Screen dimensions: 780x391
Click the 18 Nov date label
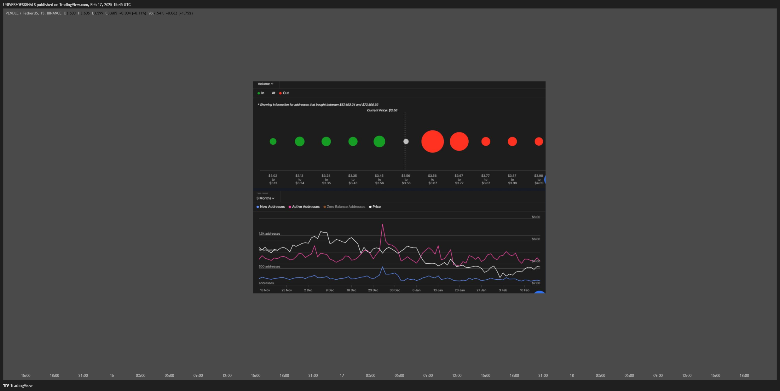(265, 290)
